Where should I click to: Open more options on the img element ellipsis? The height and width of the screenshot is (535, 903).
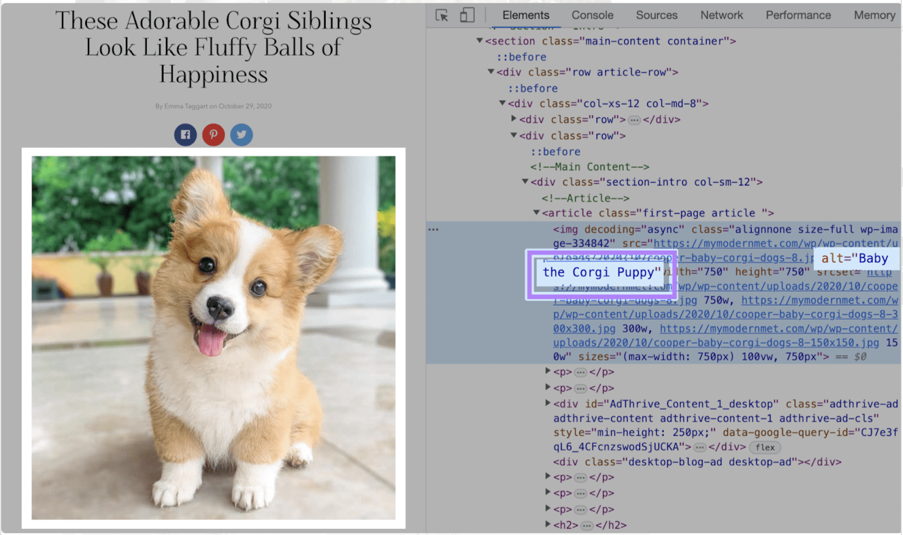(x=432, y=229)
